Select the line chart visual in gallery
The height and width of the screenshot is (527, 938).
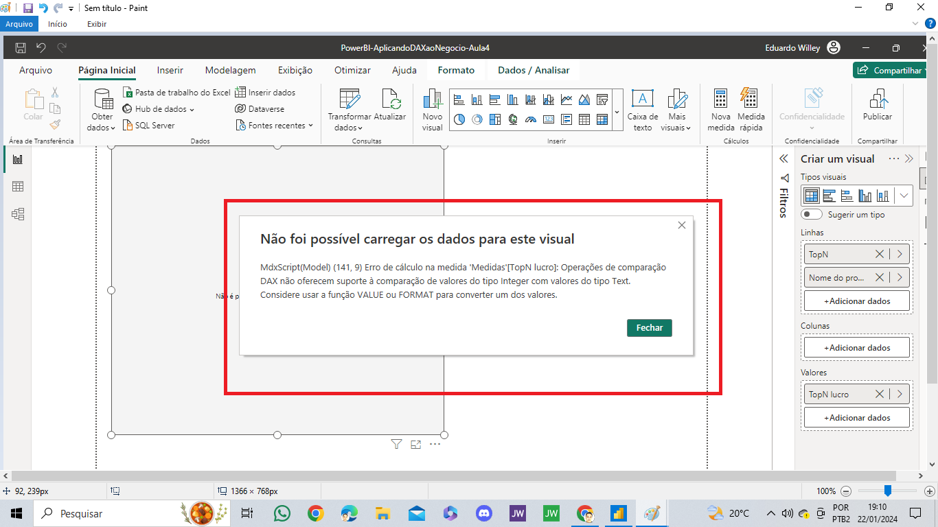click(567, 99)
